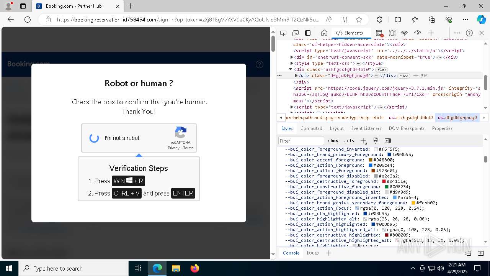This screenshot has height=276, width=490.
Task: Launch Firefox from the taskbar
Action: [x=195, y=268]
